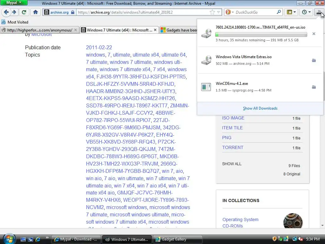Open the 2011-02-22 publication date link

(x=99, y=48)
